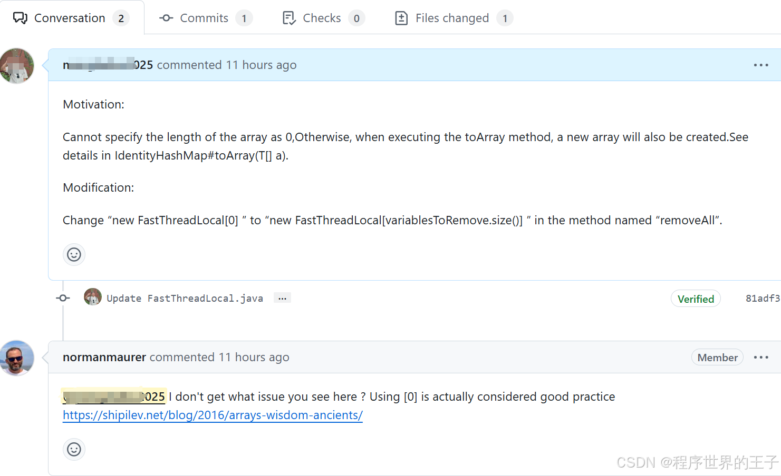Viewport: 781px width, 476px height.
Task: Click the Member badge on normanmaurer's comment
Action: (717, 357)
